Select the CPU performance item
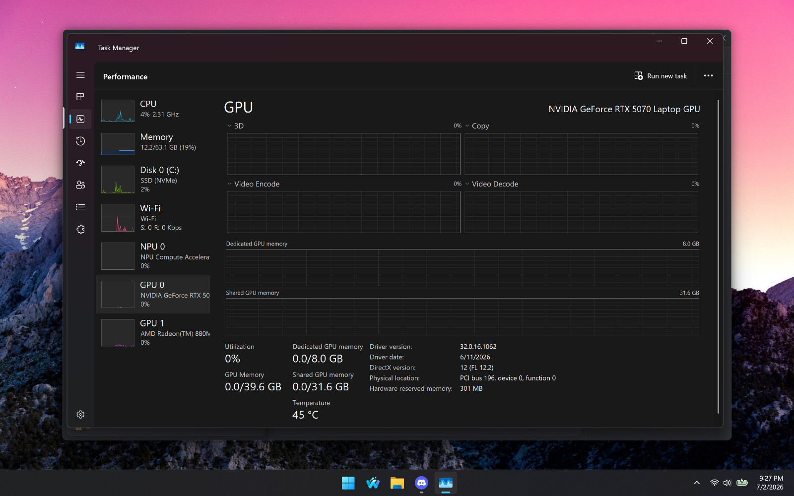794x496 pixels. click(153, 110)
